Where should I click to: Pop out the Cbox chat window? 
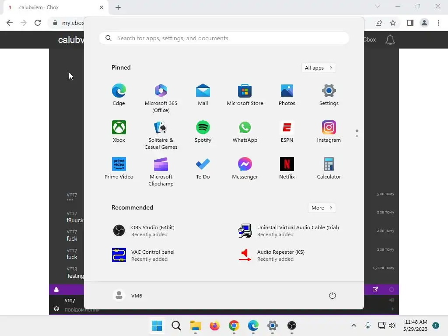point(375,289)
